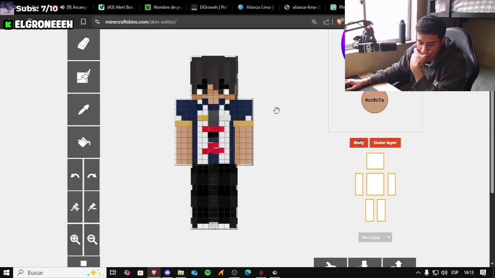Switch to the (9) Arcange browser tab

tap(74, 7)
